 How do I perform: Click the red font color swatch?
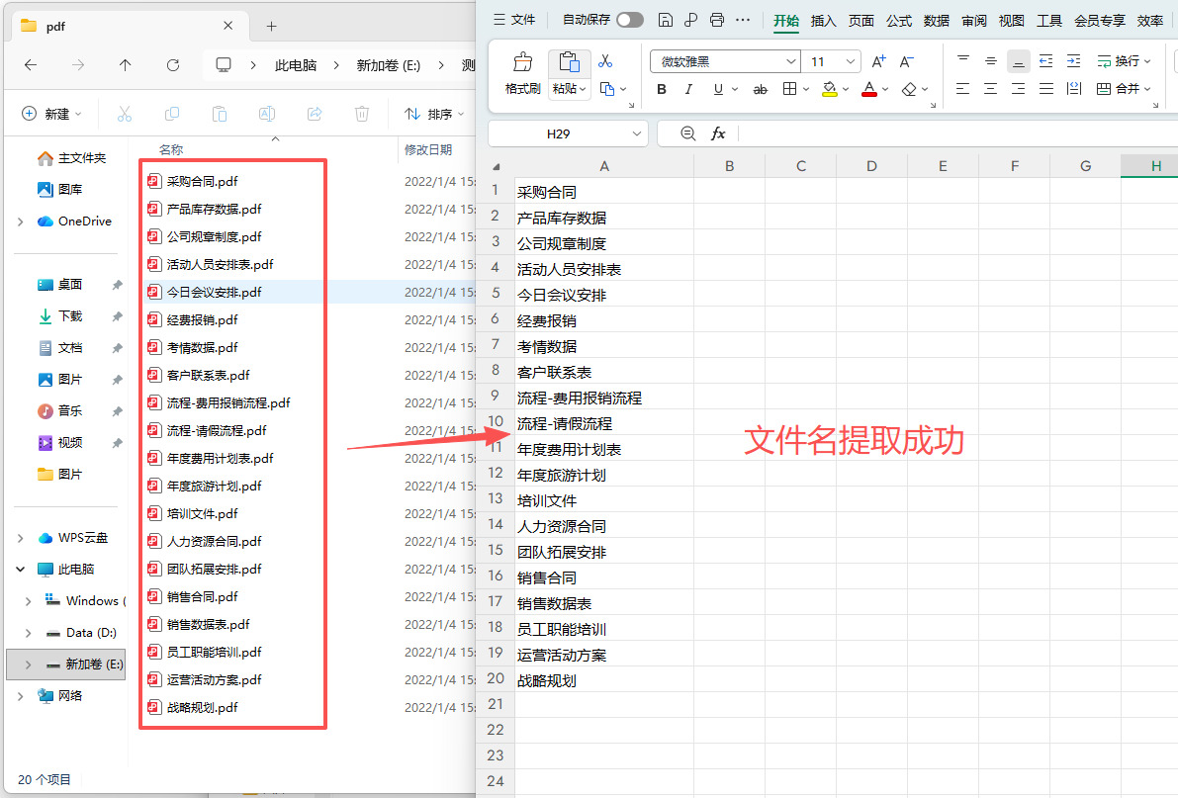coord(869,89)
